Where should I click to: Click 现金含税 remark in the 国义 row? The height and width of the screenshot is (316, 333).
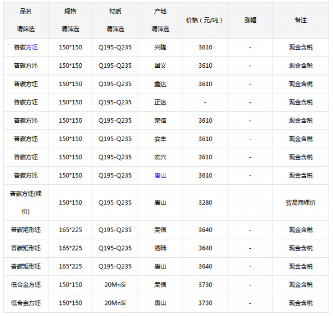(301, 66)
